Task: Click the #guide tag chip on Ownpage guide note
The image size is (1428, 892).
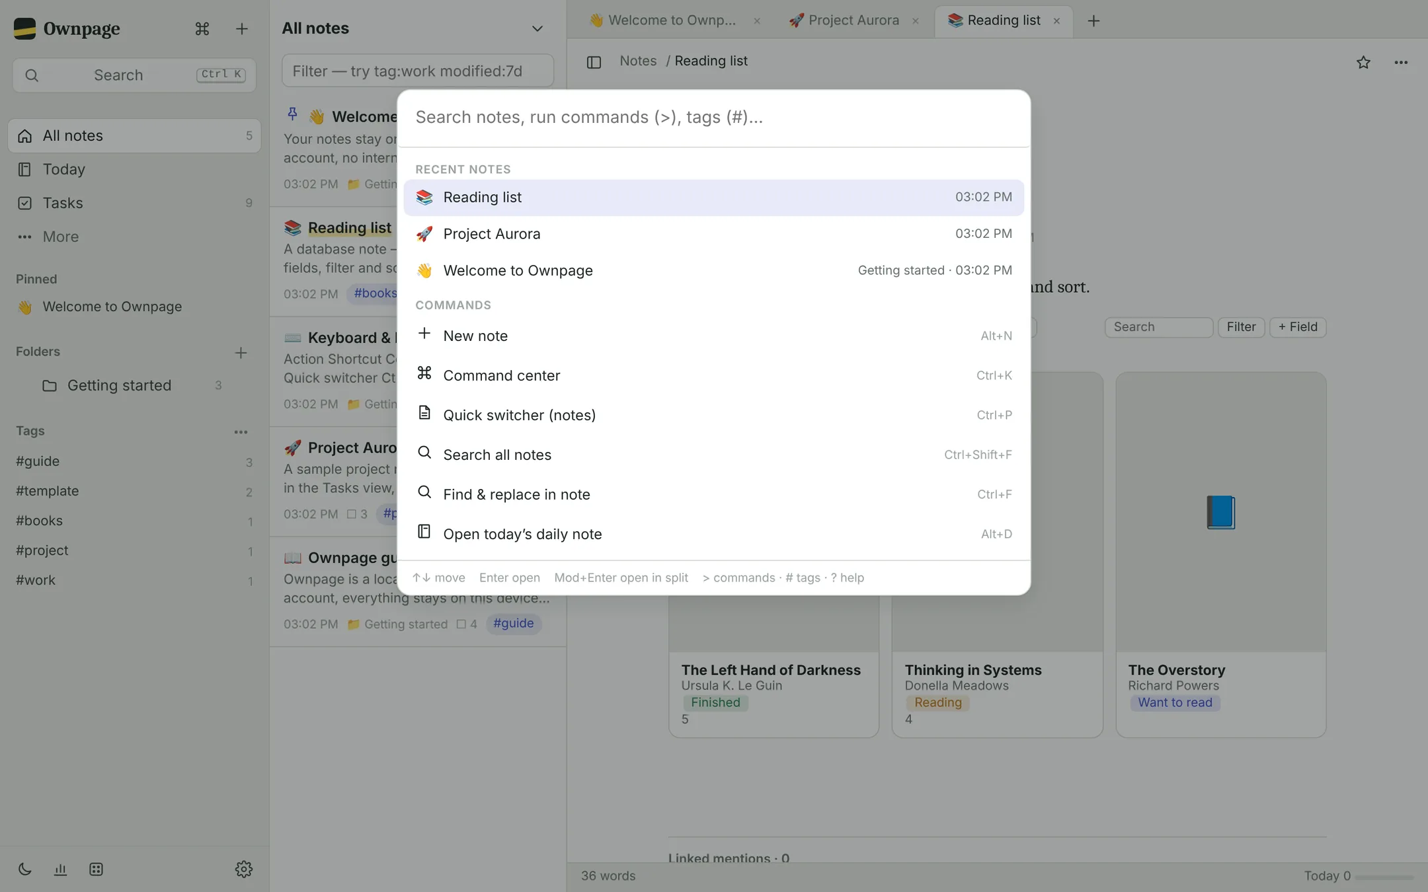Action: pyautogui.click(x=513, y=623)
